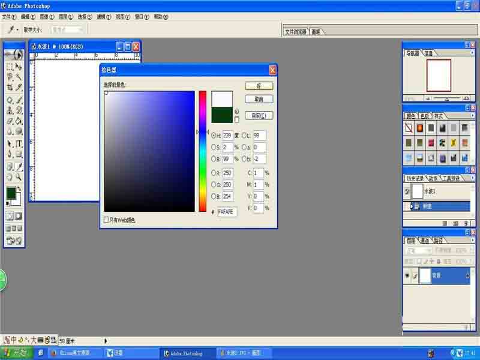The height and width of the screenshot is (360, 480).
Task: Select the Crop tool
Action: click(x=10, y=88)
